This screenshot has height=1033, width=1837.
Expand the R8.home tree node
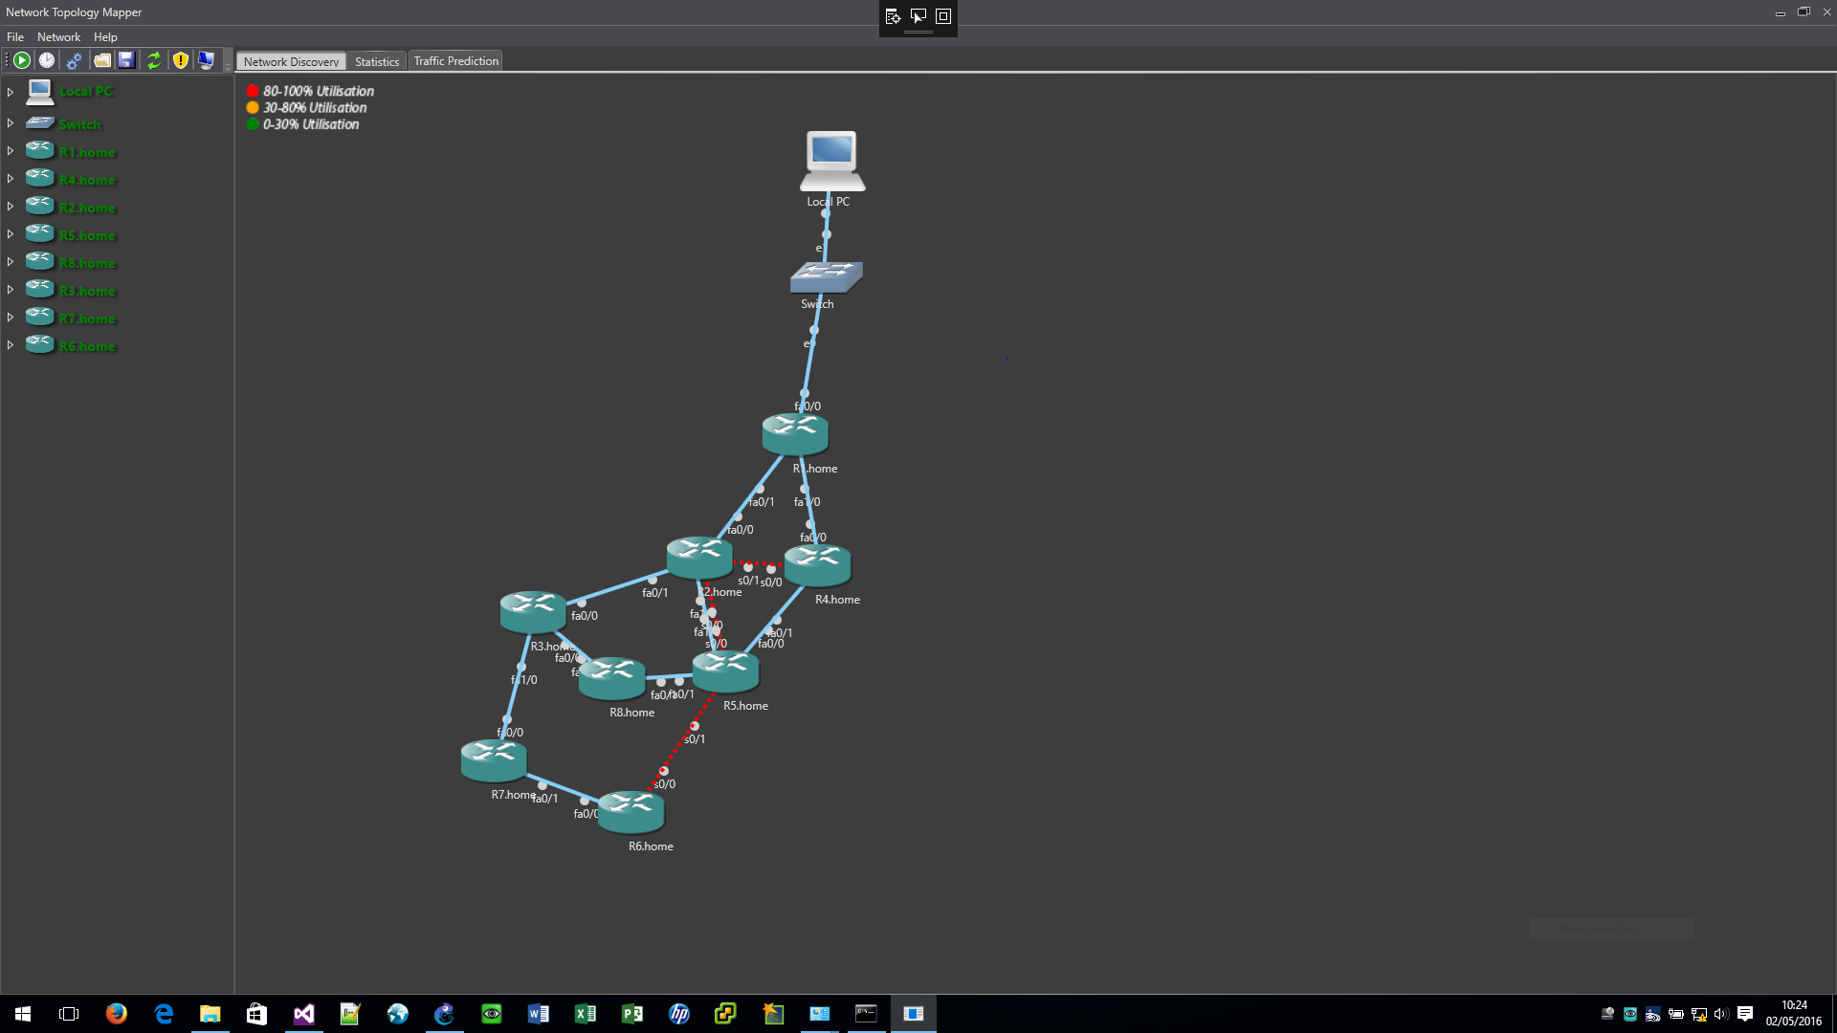(x=11, y=262)
